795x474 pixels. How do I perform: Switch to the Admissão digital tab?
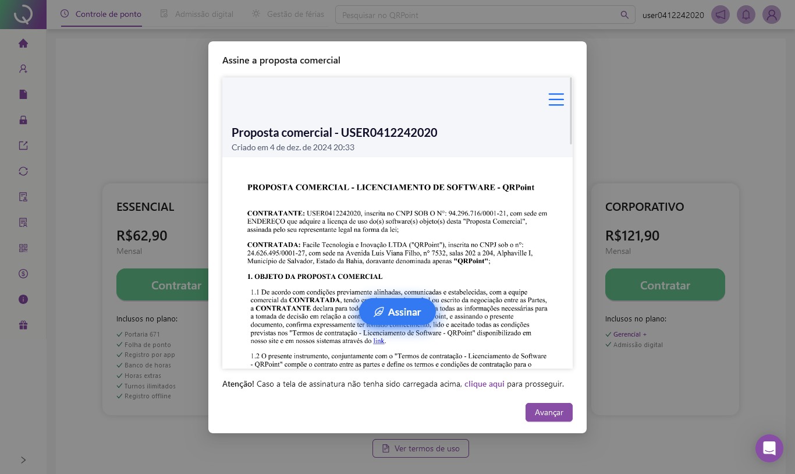point(197,14)
